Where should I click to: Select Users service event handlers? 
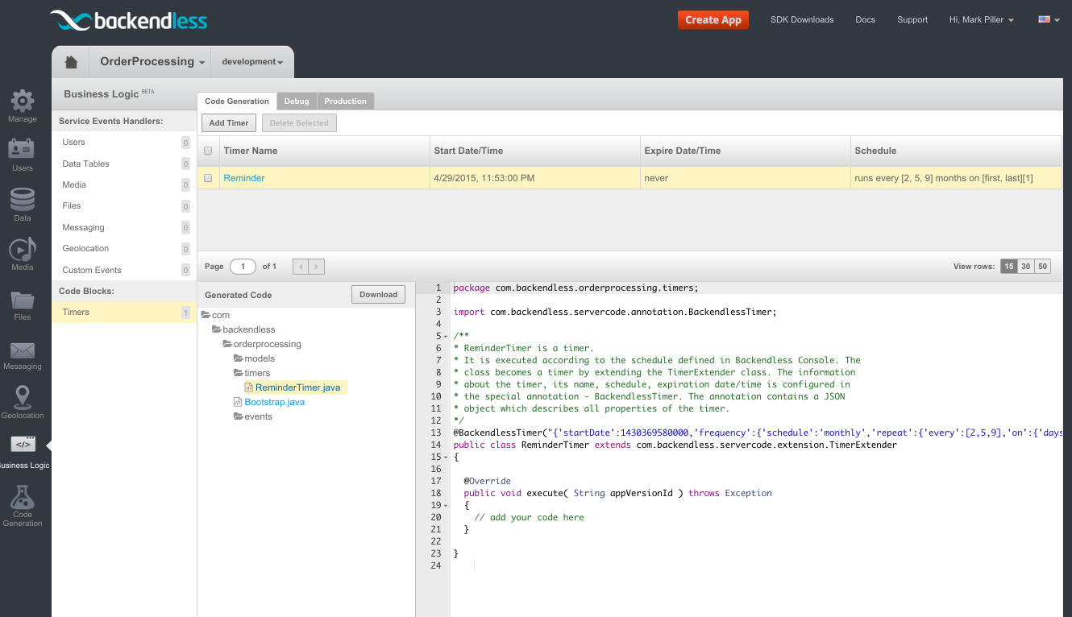(124, 142)
